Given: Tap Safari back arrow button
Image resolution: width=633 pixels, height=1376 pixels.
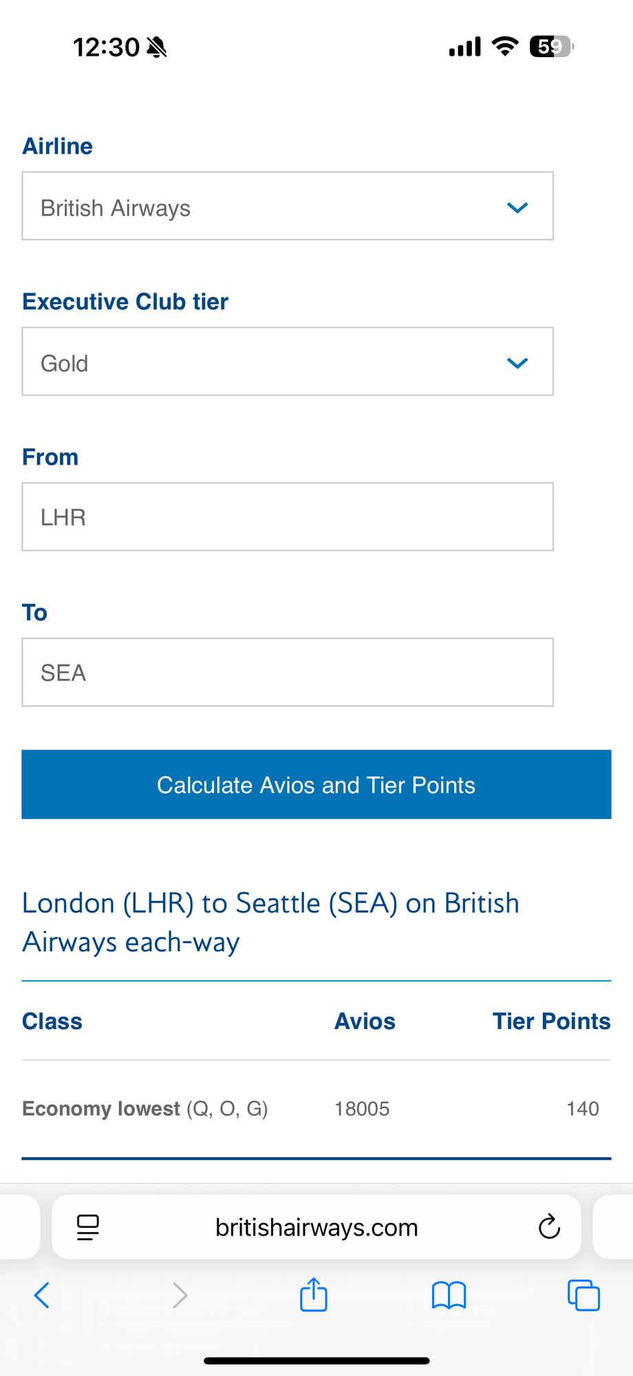Looking at the screenshot, I should 42,1295.
